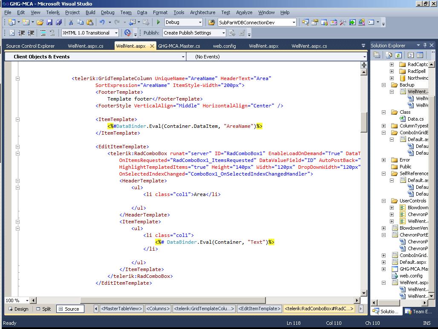The image size is (438, 329).
Task: Switch to Design view
Action: [18, 309]
